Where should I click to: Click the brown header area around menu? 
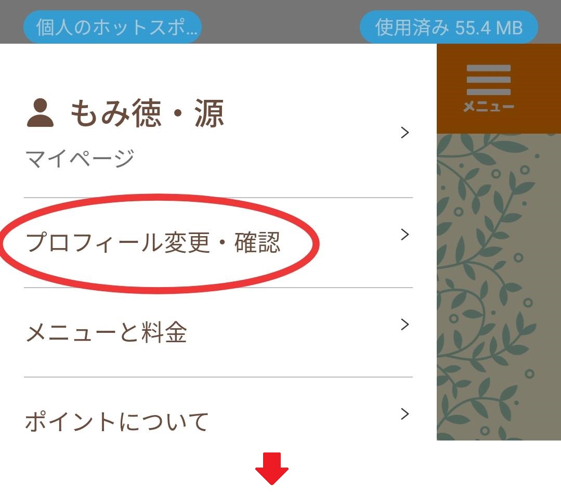[x=499, y=89]
